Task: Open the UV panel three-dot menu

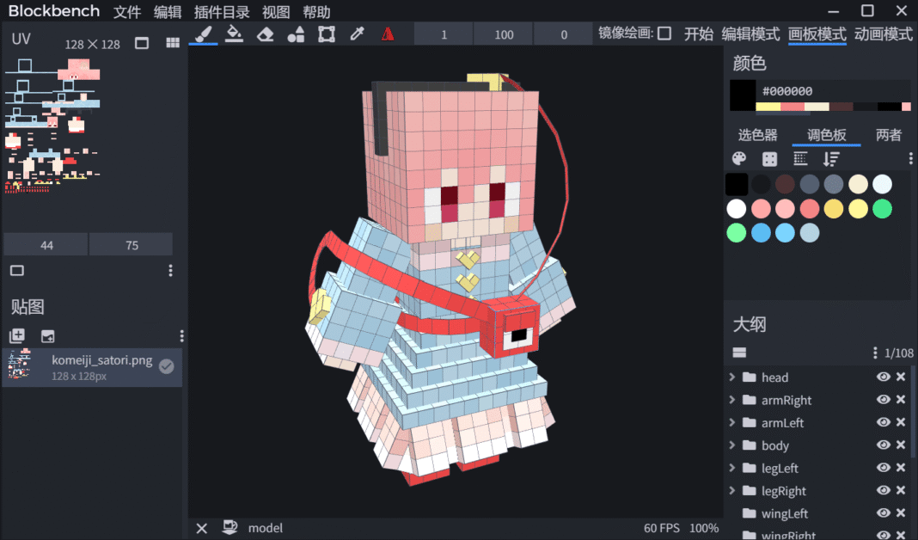Action: point(170,271)
